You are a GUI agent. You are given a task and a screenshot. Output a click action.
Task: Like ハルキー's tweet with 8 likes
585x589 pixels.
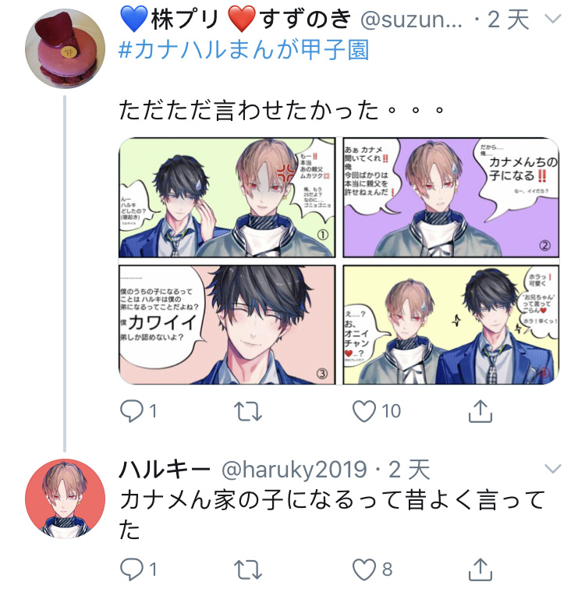pyautogui.click(x=363, y=569)
